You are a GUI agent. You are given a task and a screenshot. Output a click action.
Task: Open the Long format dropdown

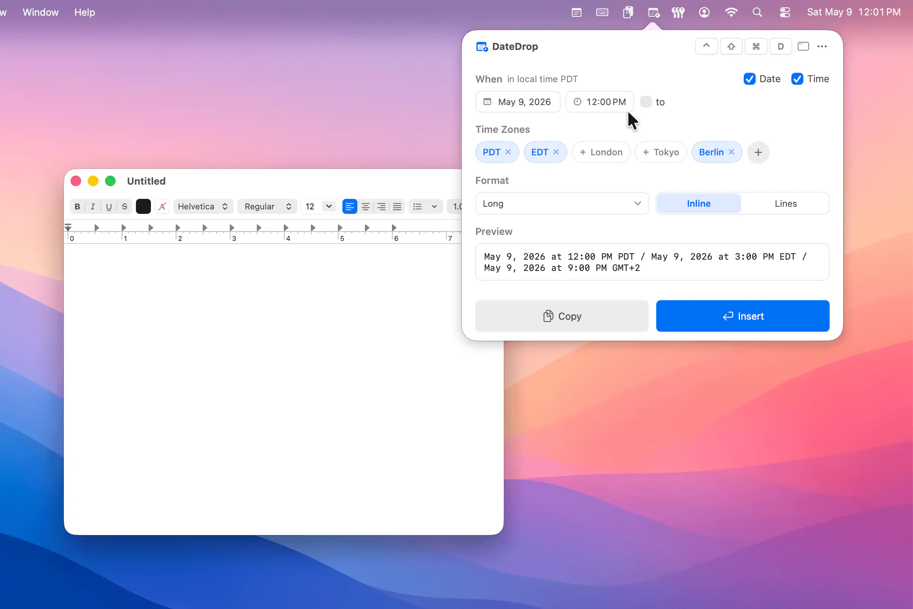(562, 203)
